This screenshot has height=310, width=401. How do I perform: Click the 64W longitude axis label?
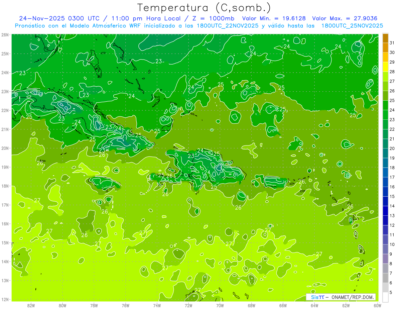tap(314, 305)
